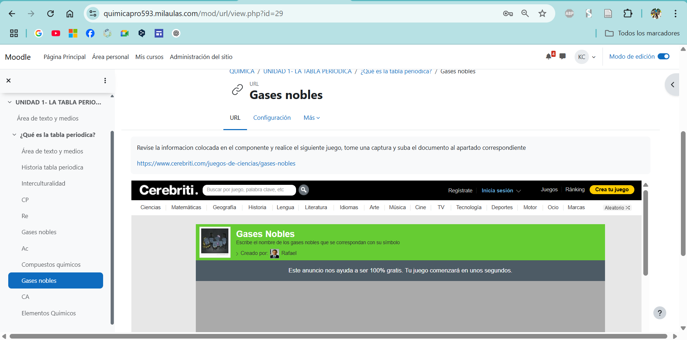Open Página Principal menu item
The width and height of the screenshot is (687, 340).
click(x=64, y=57)
